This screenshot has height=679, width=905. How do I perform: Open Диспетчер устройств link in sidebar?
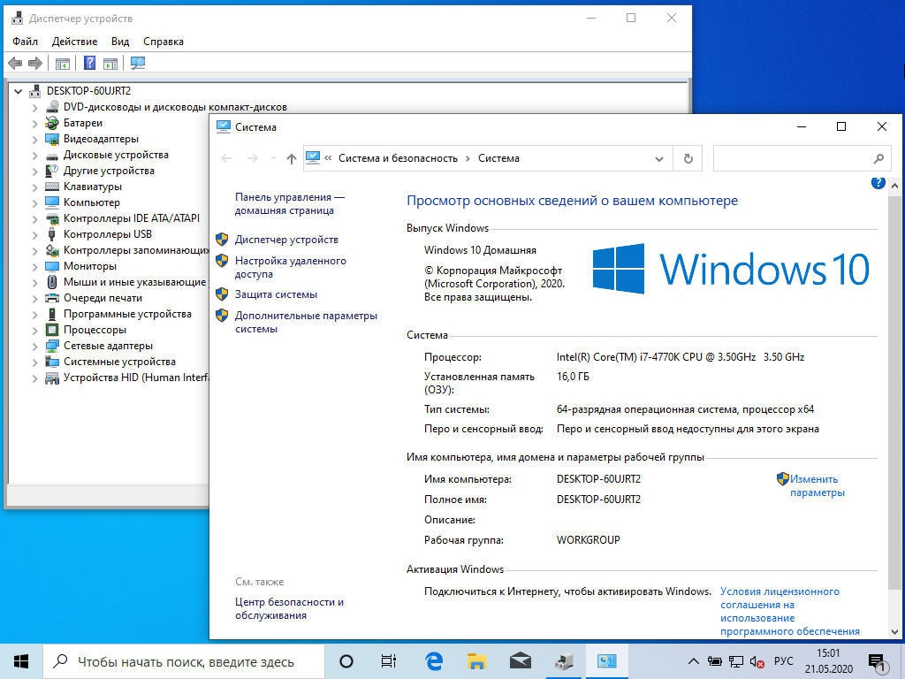click(286, 240)
